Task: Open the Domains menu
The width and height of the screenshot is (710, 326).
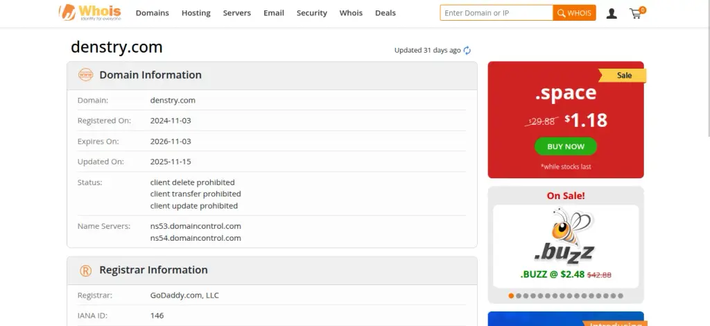Action: [152, 13]
